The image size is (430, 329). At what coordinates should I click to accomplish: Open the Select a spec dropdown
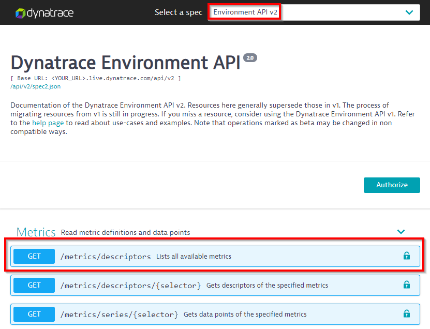click(x=314, y=12)
